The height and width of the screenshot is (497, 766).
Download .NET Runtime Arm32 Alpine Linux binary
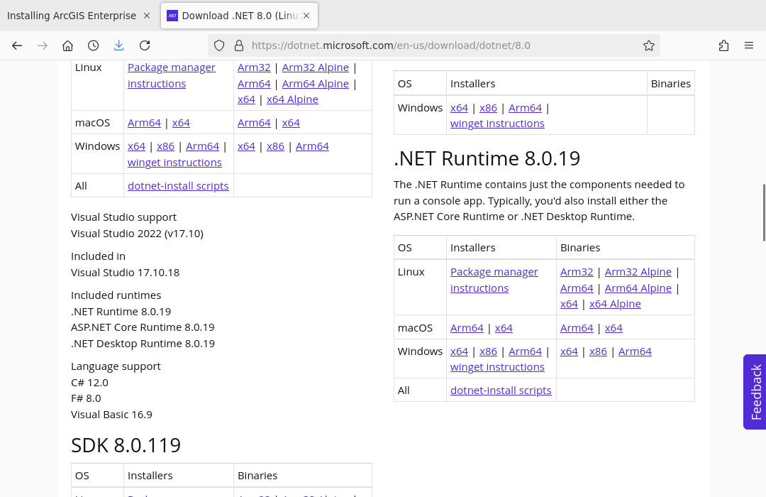[x=638, y=272]
